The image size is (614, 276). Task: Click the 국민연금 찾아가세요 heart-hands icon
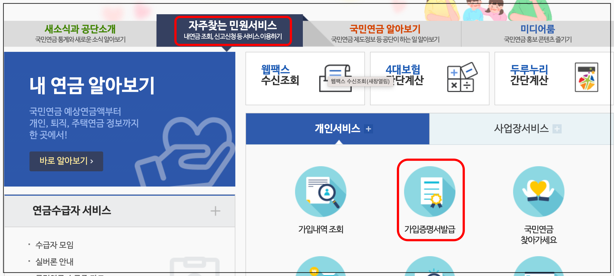539,192
